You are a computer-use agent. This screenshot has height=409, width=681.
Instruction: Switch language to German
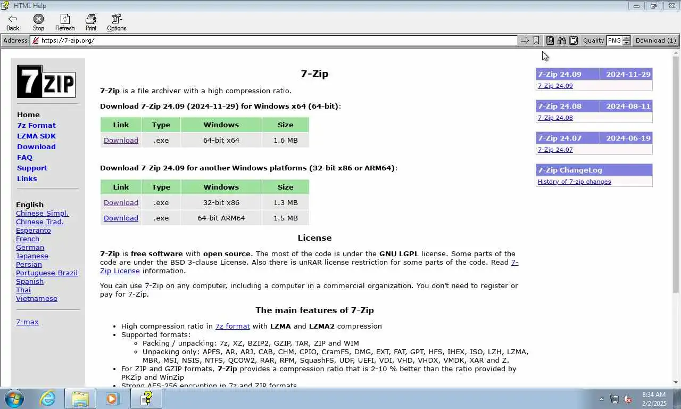pos(30,247)
